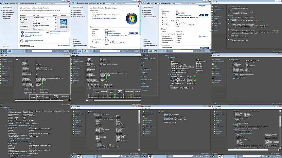Click Open disk cleanup in Performance Information window
This screenshot has width=282, height=158.
click(7, 17)
